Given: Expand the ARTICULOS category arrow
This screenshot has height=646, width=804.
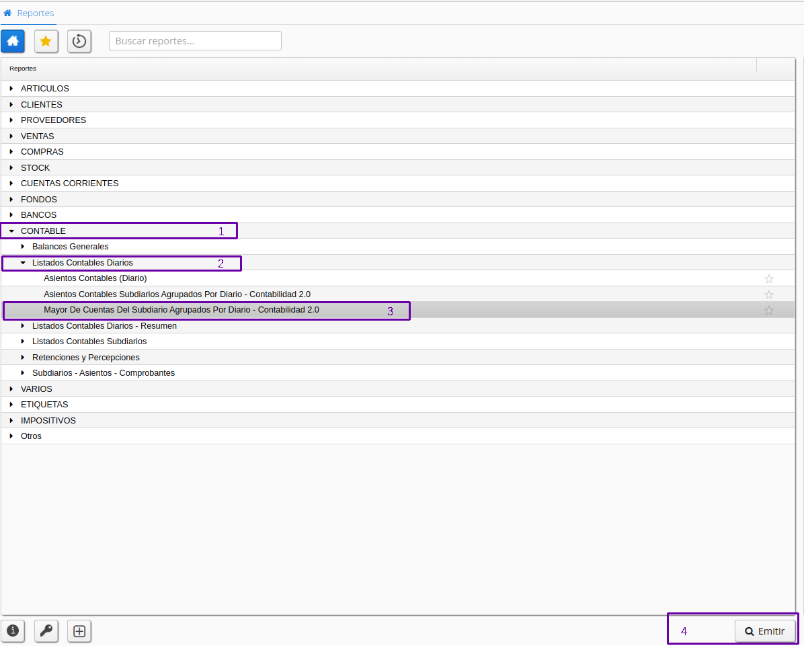Looking at the screenshot, I should pyautogui.click(x=11, y=89).
